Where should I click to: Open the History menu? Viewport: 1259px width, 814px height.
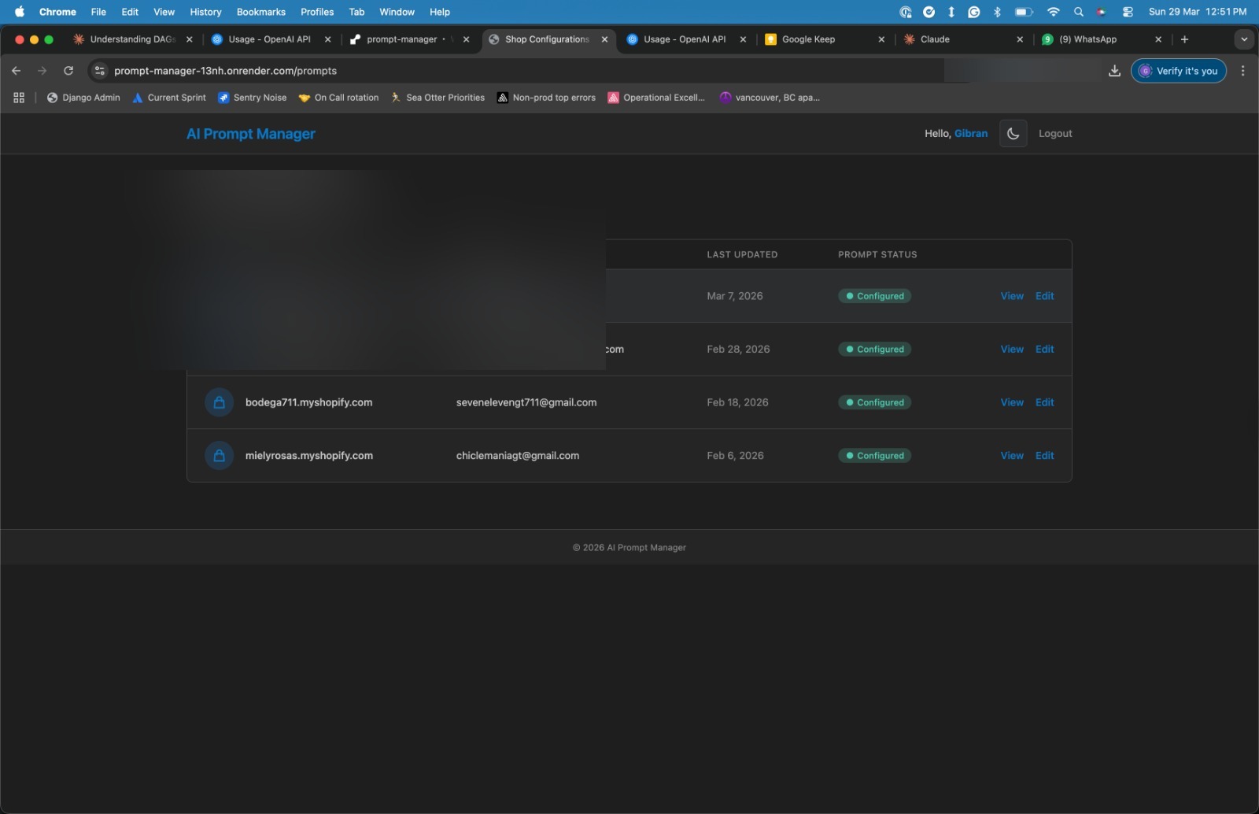pyautogui.click(x=205, y=12)
